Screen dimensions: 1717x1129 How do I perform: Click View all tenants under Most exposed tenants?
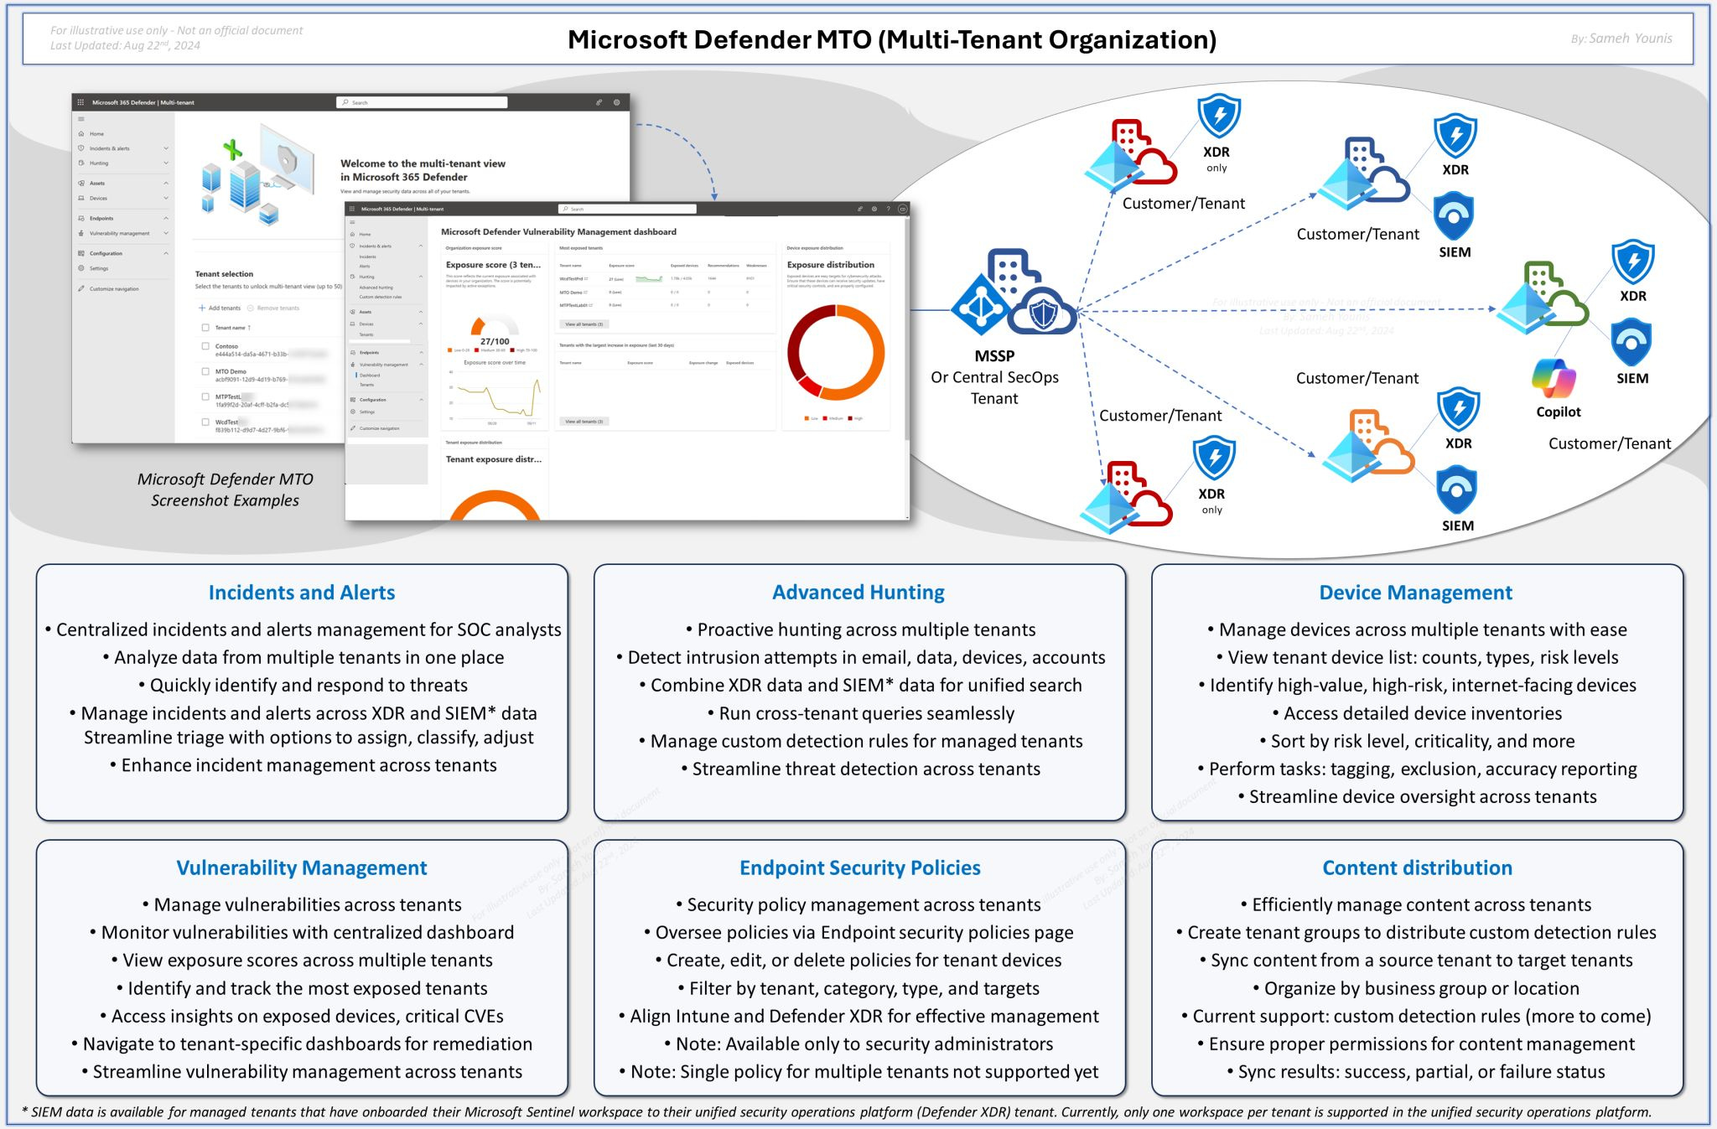584,324
